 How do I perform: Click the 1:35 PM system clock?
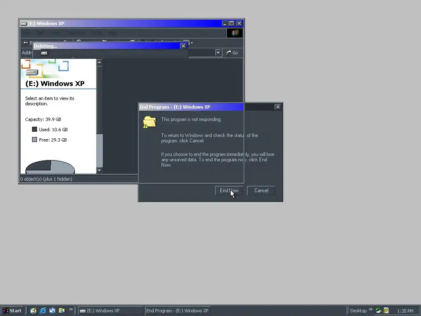coord(405,311)
